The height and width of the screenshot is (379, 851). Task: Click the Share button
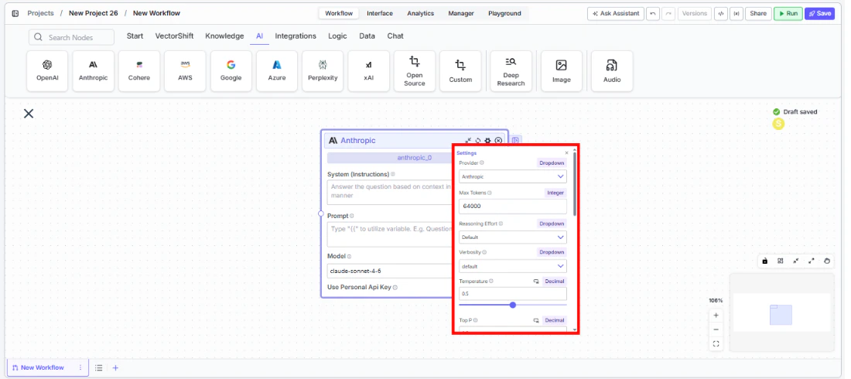(758, 14)
